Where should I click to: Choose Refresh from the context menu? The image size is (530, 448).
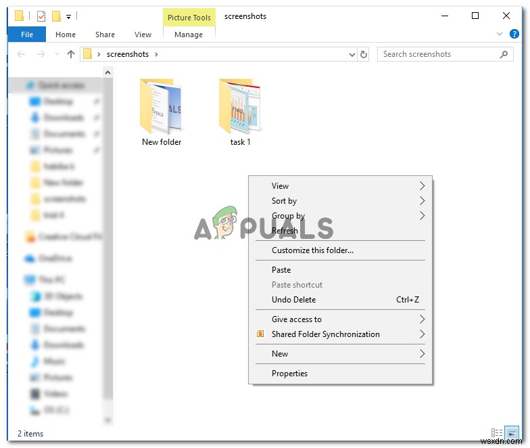point(340,230)
